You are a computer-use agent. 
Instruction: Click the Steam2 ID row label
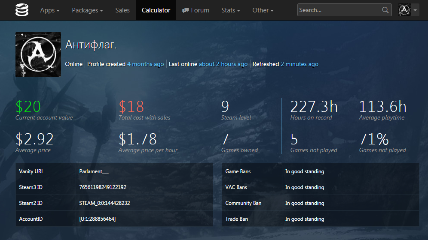(x=31, y=203)
